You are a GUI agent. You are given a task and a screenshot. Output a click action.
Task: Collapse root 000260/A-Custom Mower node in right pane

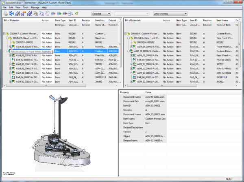[126, 34]
